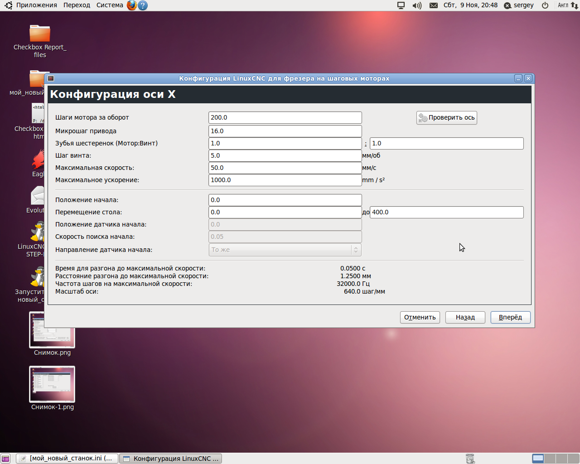The image size is (580, 464).
Task: Click the Положение датчика начала field
Action: tap(285, 224)
